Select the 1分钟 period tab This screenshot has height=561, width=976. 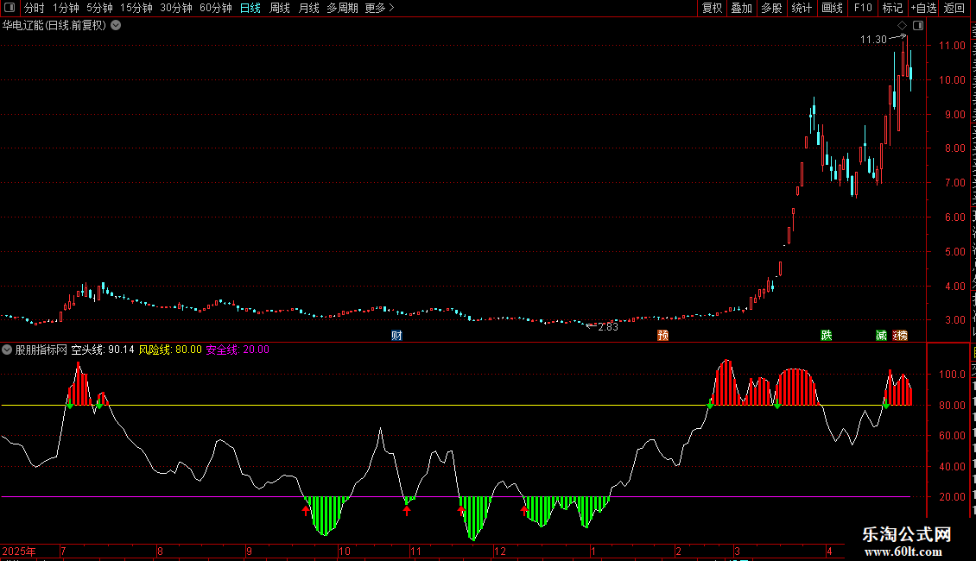pyautogui.click(x=66, y=8)
